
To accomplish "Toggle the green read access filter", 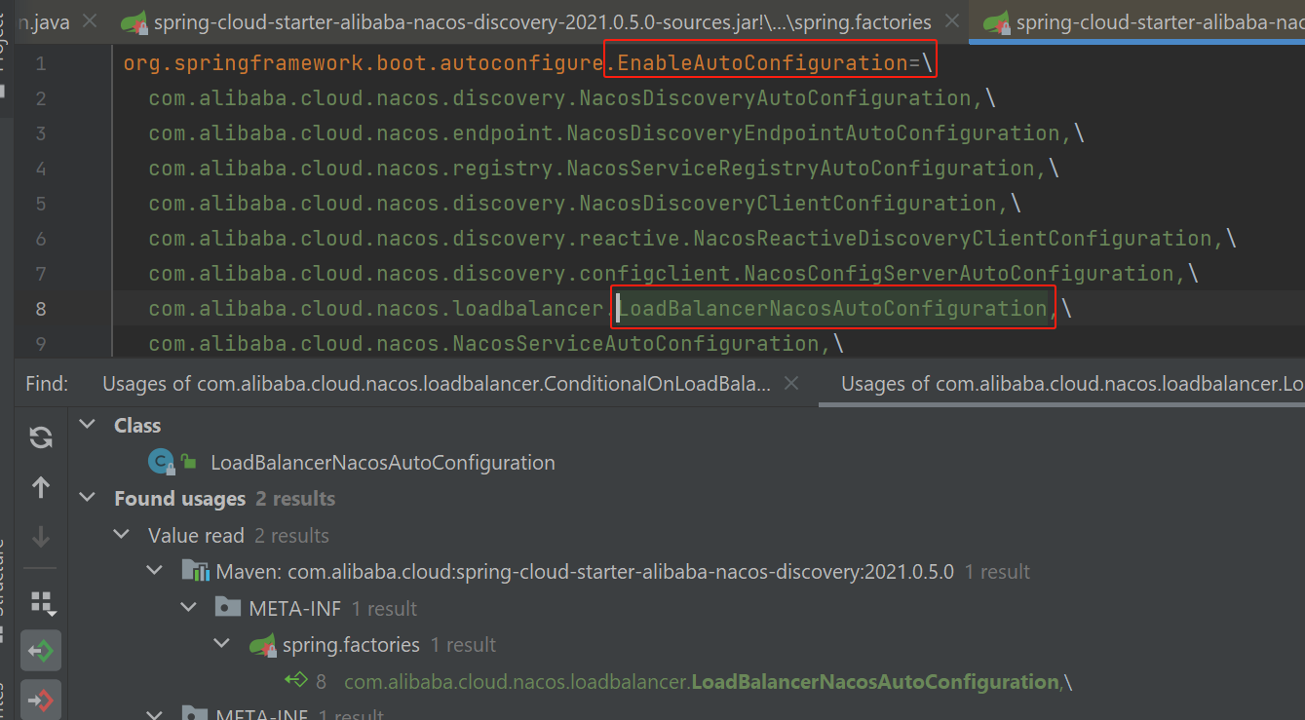I will [41, 650].
